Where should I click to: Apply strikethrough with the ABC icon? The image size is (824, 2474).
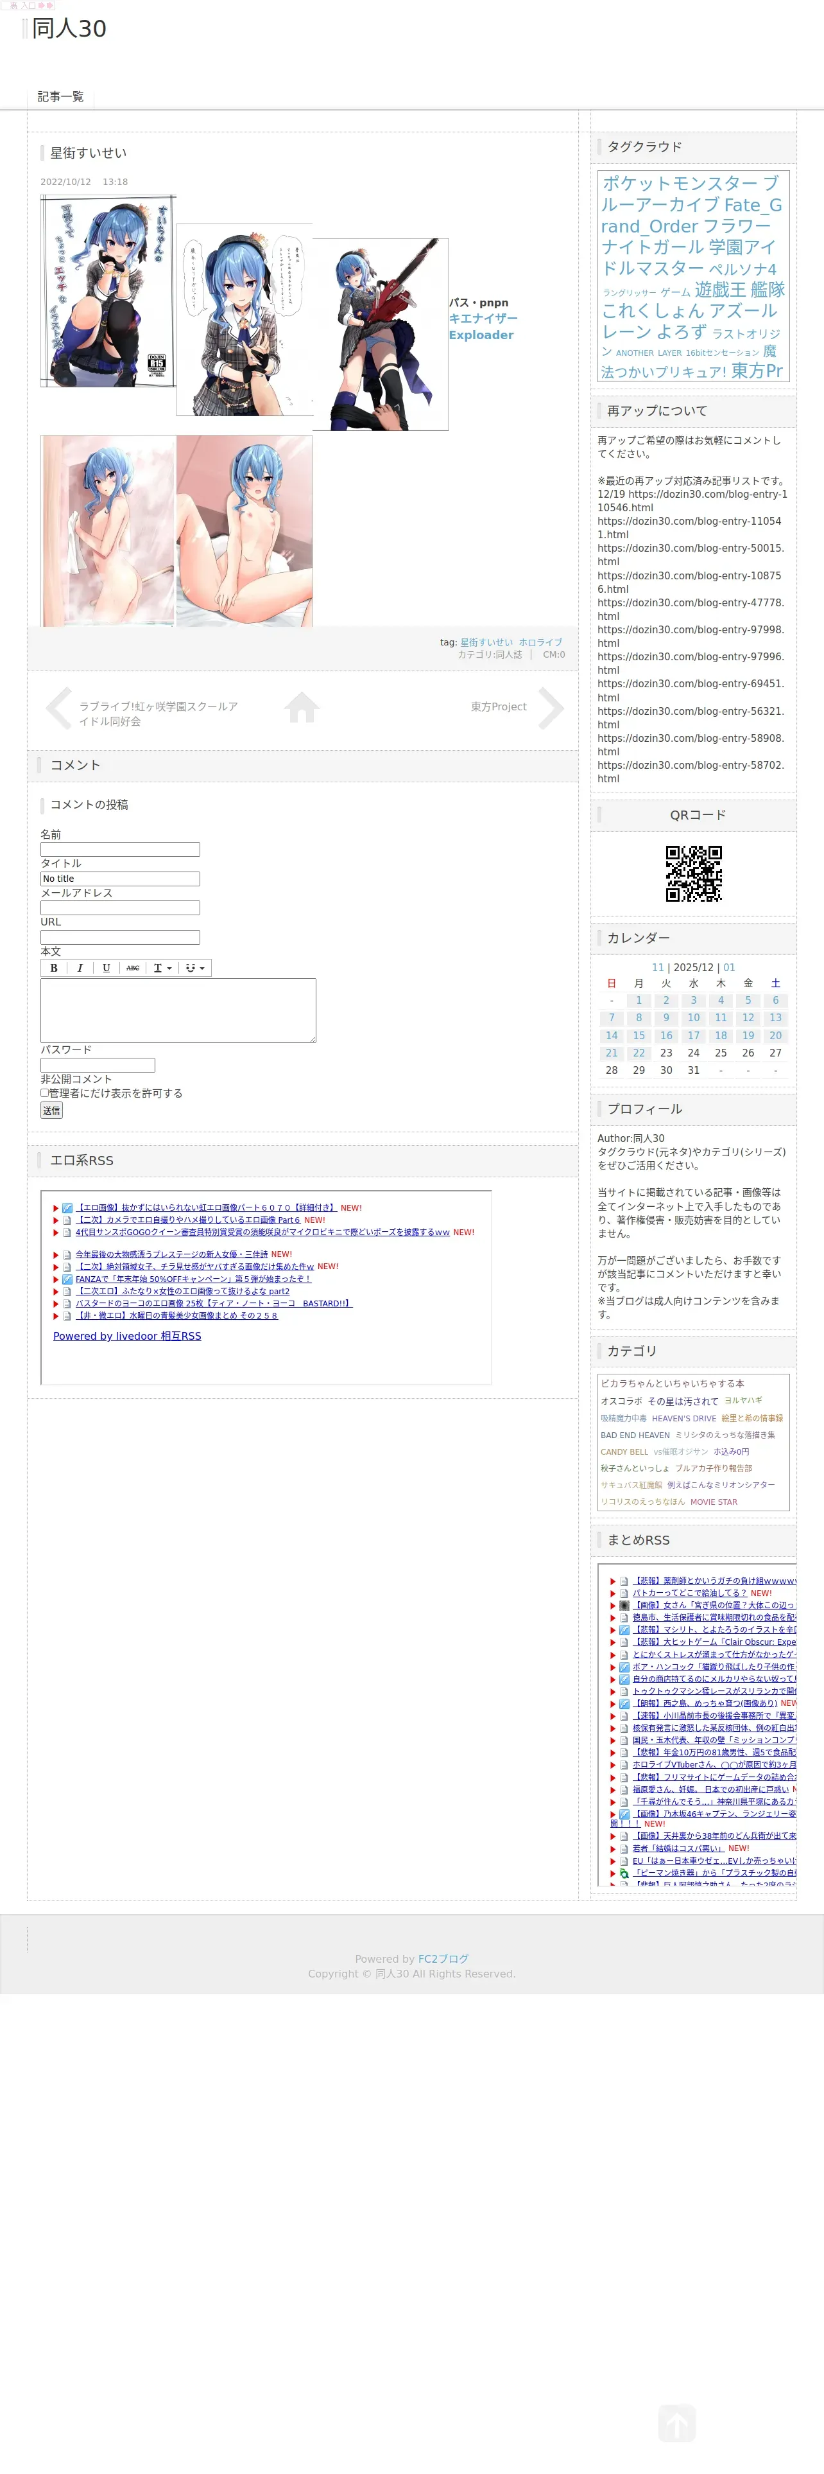pyautogui.click(x=132, y=968)
